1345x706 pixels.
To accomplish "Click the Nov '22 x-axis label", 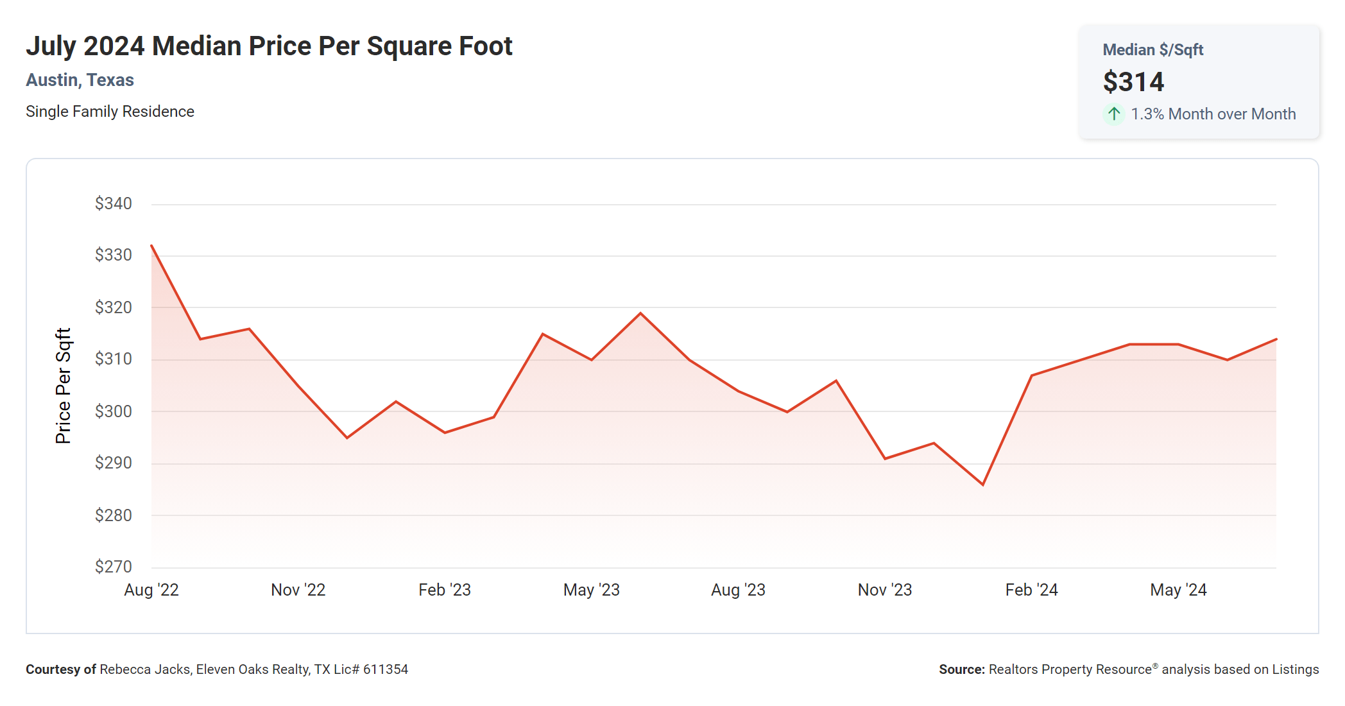I will pyautogui.click(x=298, y=589).
